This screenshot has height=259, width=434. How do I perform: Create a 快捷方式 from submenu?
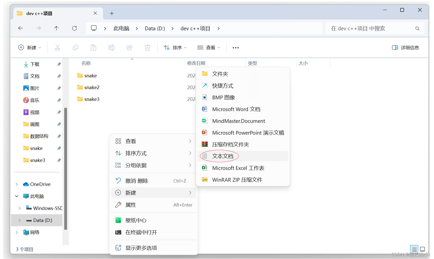click(x=243, y=86)
